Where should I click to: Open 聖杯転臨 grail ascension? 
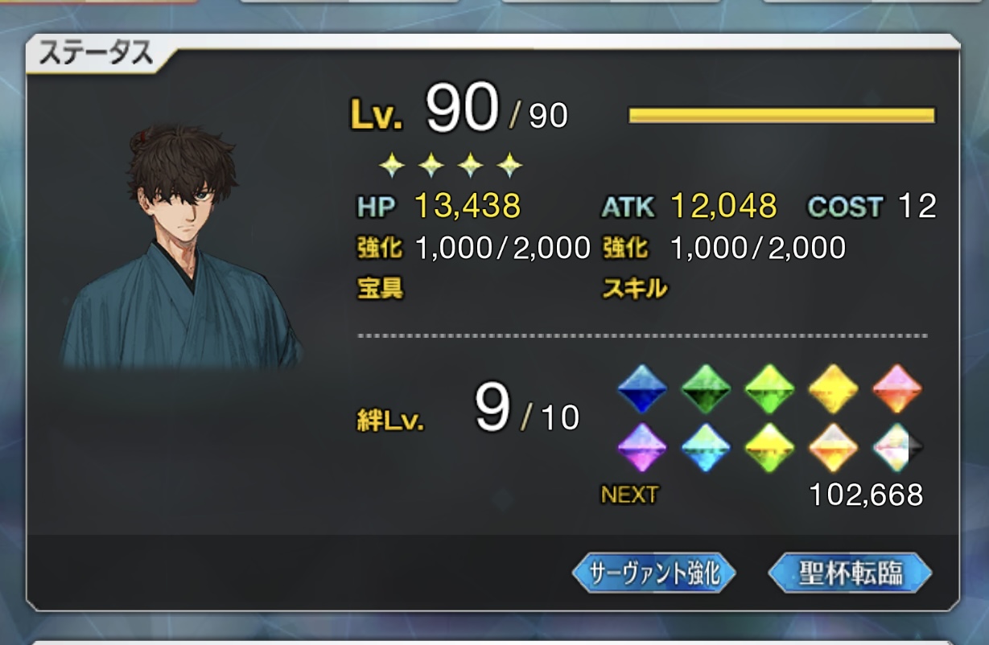pyautogui.click(x=850, y=573)
